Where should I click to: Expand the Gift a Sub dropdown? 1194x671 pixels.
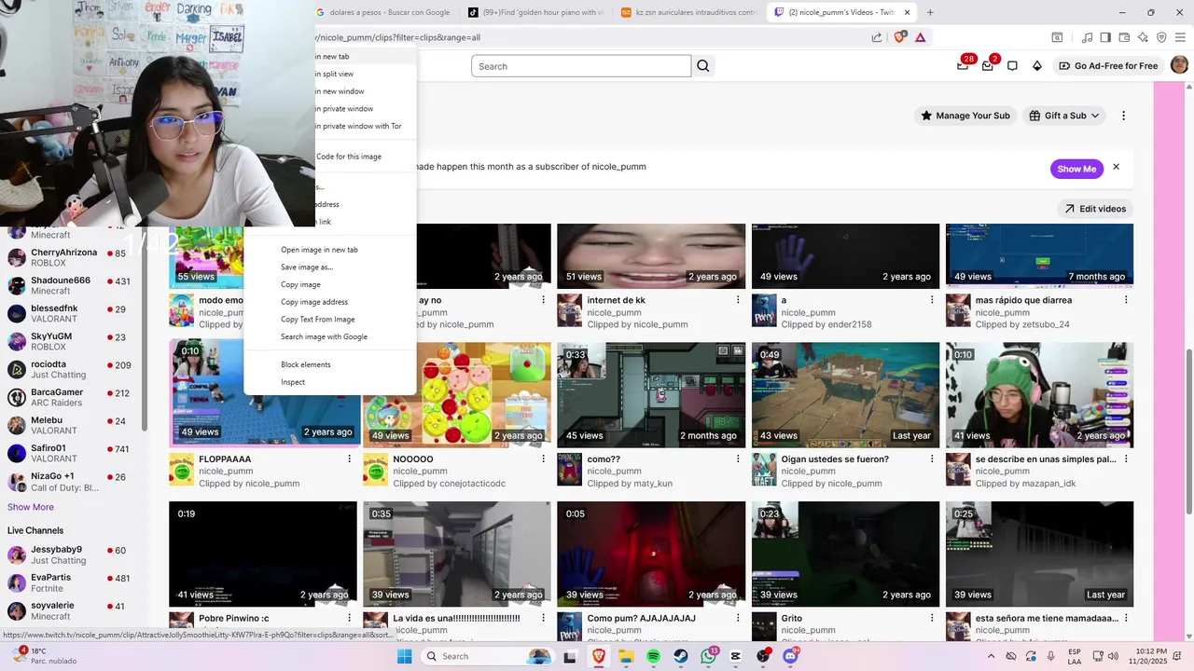tap(1062, 116)
